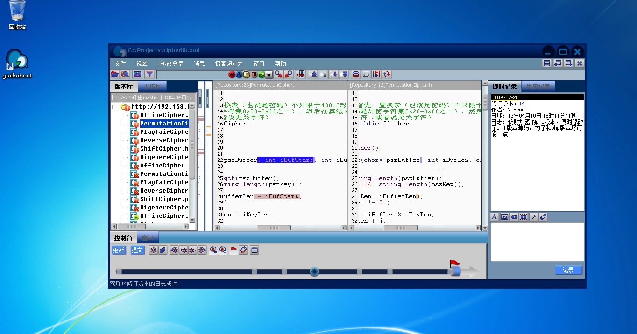Click the 记录 record button
The image size is (637, 334).
[x=568, y=270]
